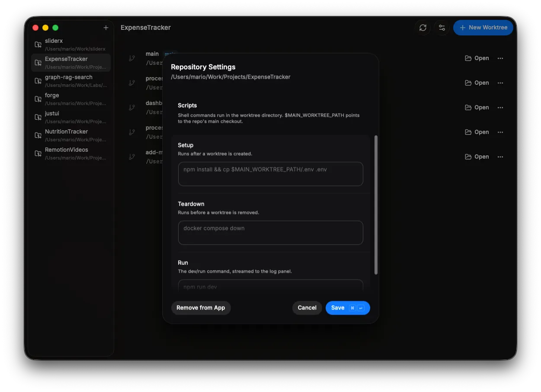Save the repository settings
Viewport: 541px width, 392px height.
tap(348, 308)
